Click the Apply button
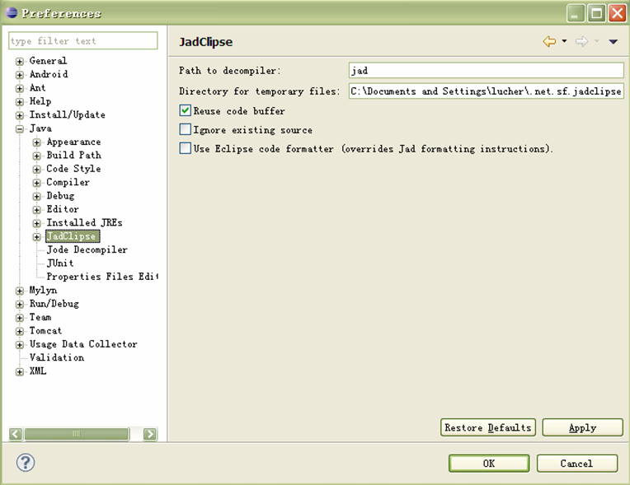Image resolution: width=630 pixels, height=485 pixels. [x=583, y=427]
